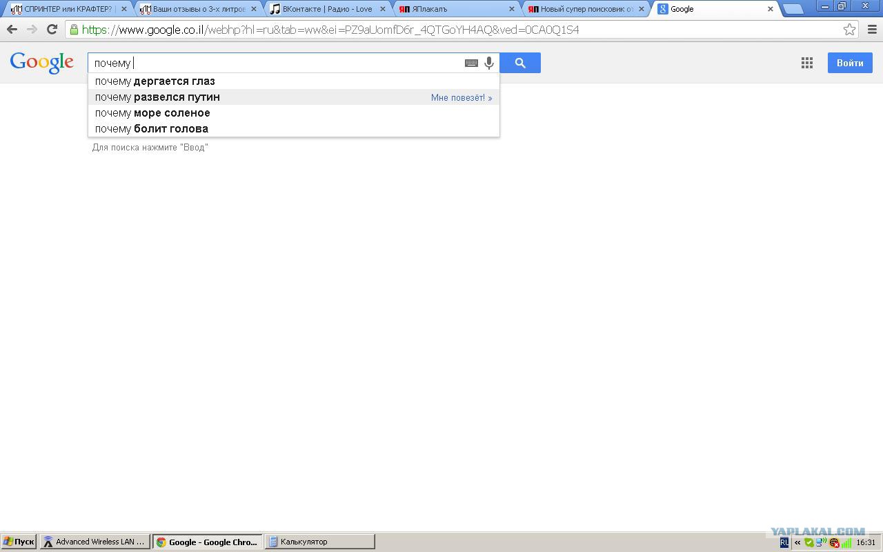Close the "Ваши отзывы о 3-х литров" tab
The width and height of the screenshot is (883, 552).
[x=253, y=9]
